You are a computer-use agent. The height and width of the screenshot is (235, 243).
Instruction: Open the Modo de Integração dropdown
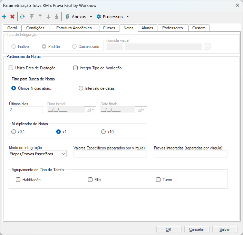tap(64, 154)
